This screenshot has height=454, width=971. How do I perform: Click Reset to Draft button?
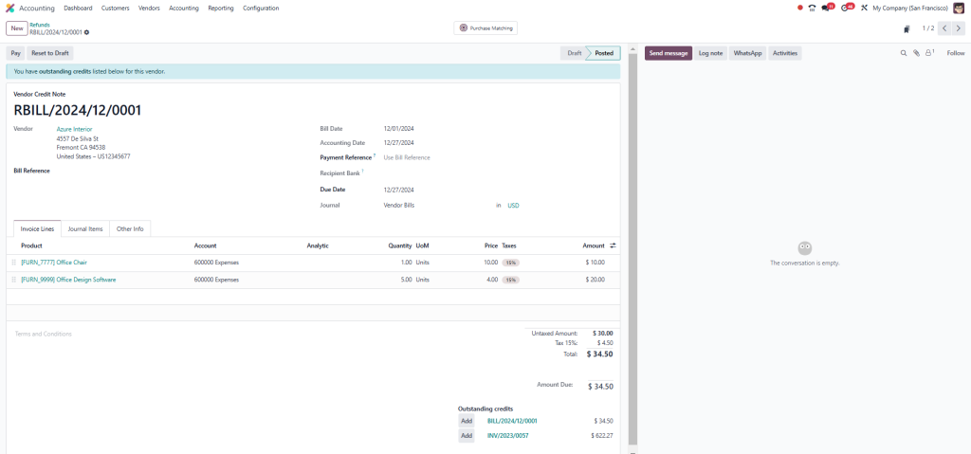(50, 53)
